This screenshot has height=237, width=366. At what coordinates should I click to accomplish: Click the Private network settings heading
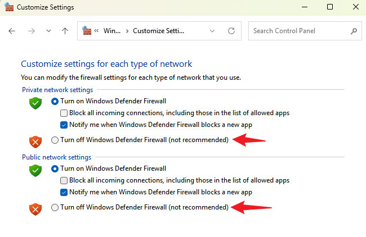click(57, 90)
